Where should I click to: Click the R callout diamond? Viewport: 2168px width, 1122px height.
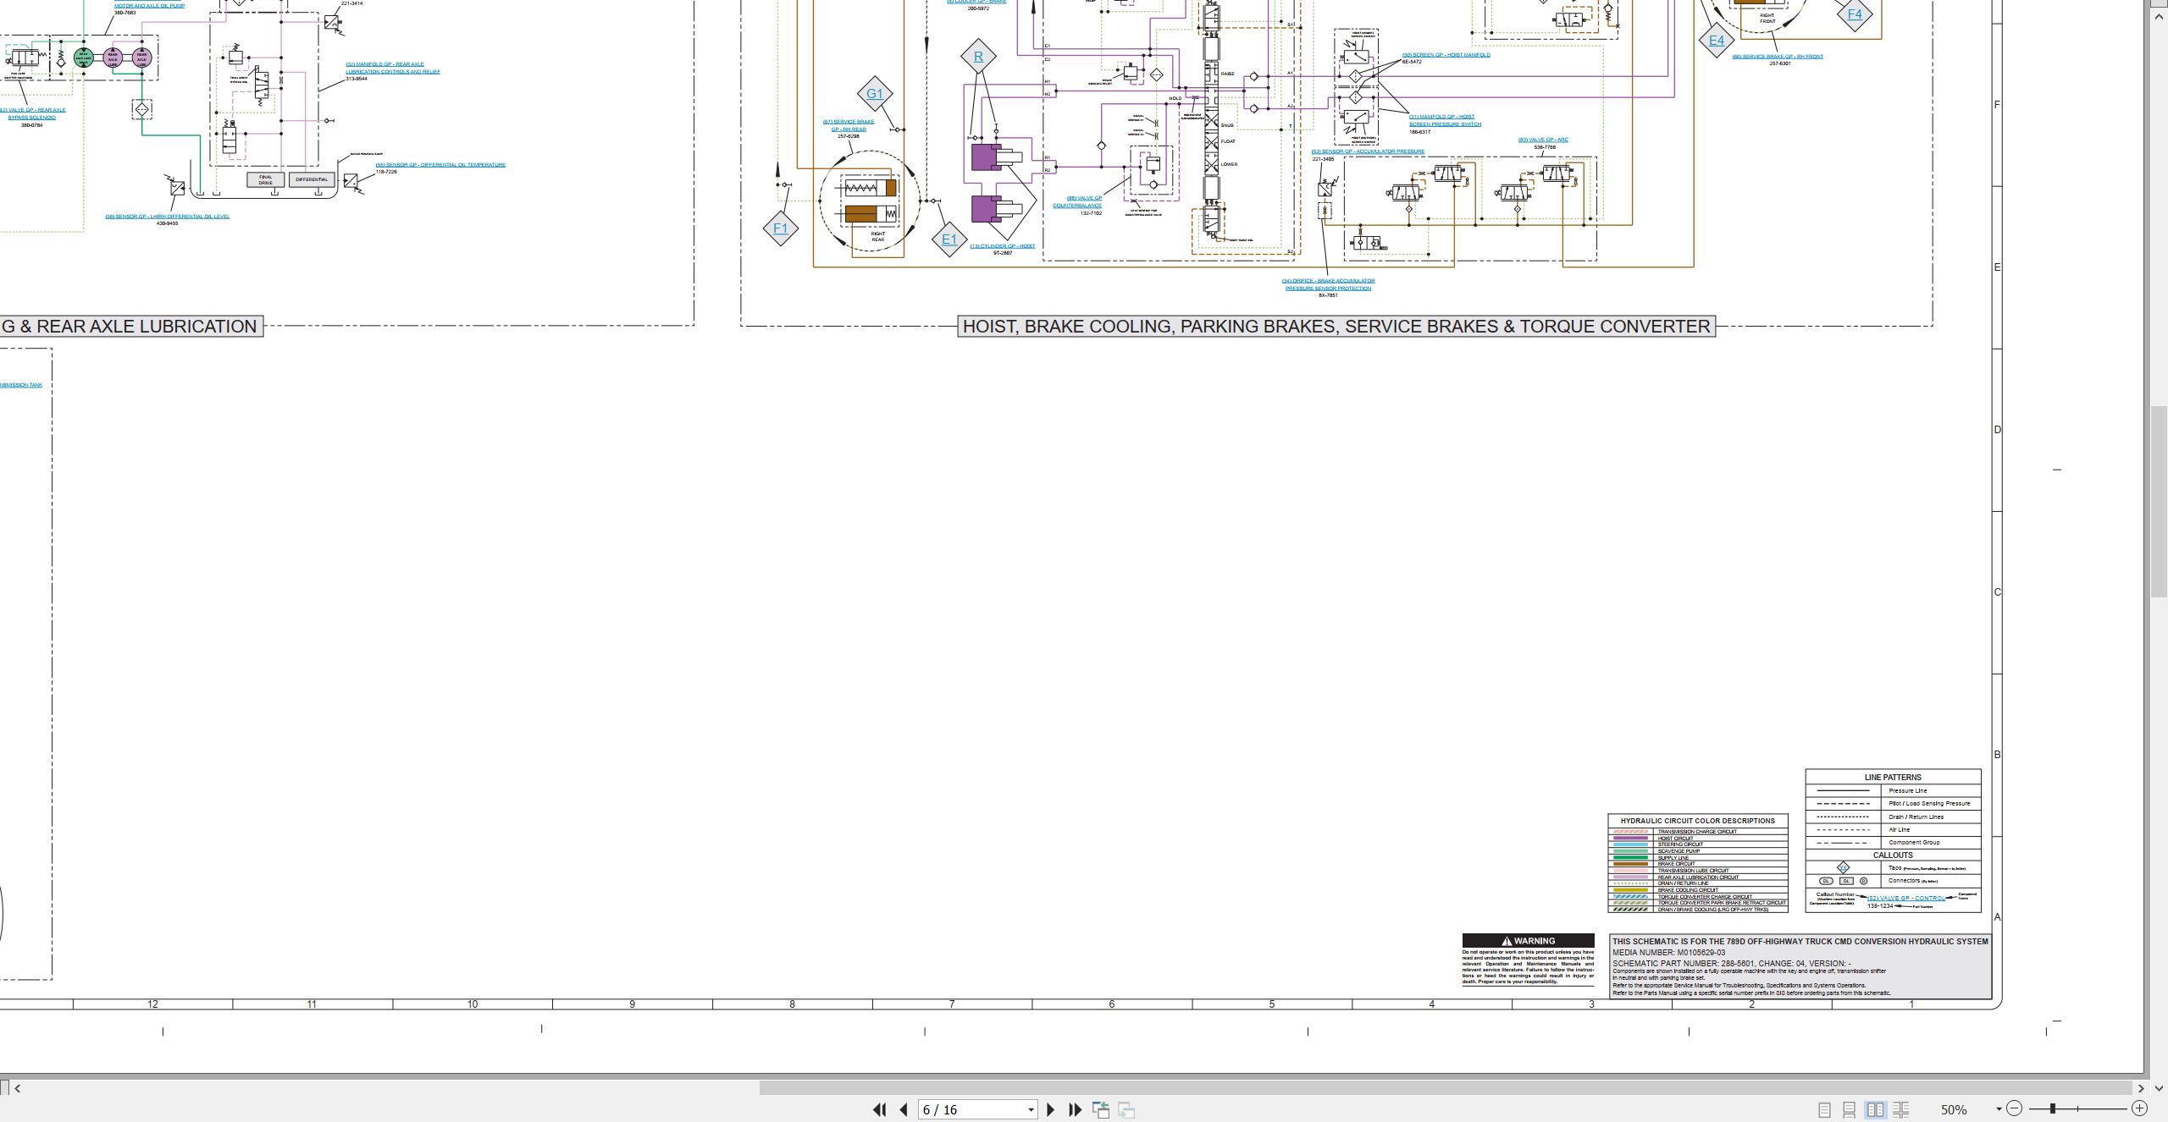pyautogui.click(x=978, y=57)
